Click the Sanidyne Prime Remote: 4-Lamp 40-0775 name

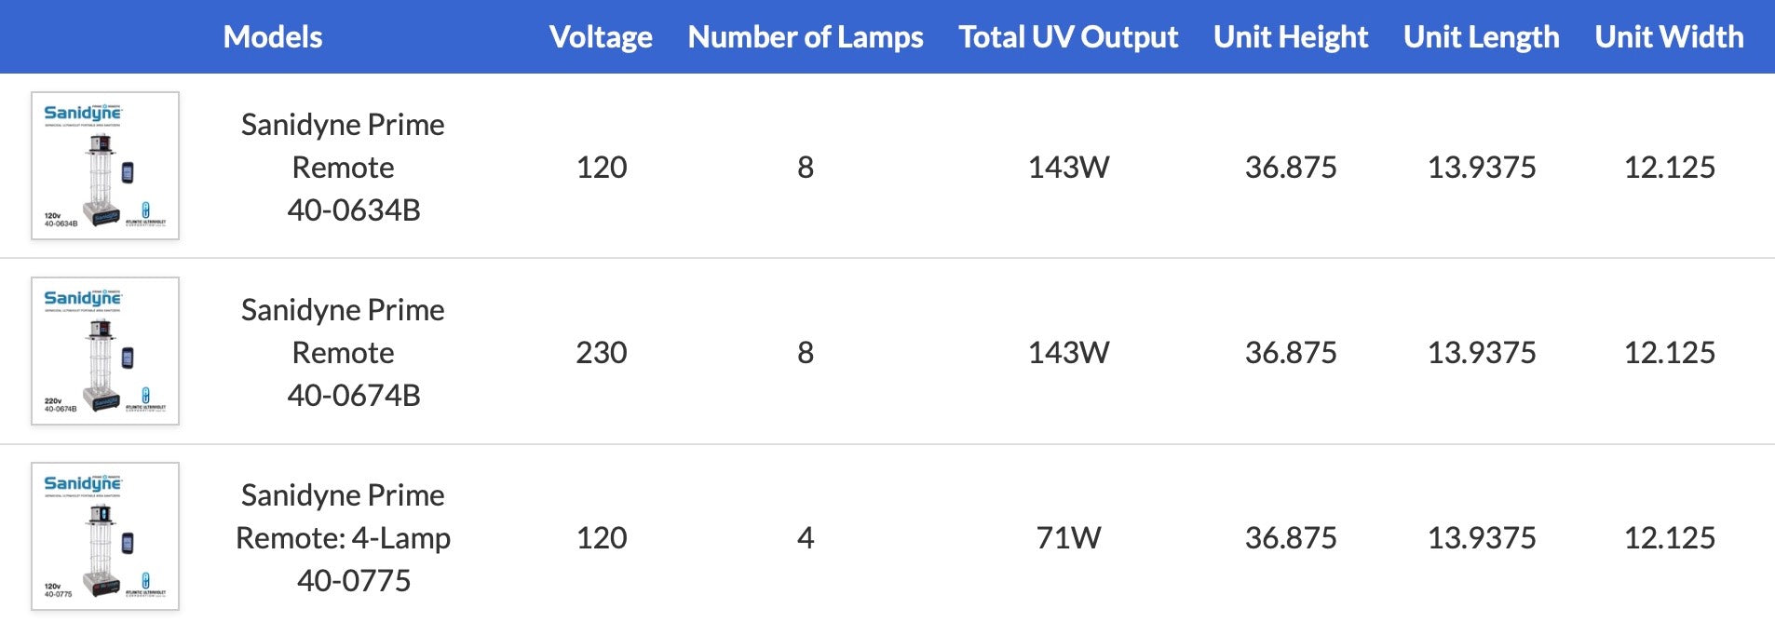(x=343, y=538)
